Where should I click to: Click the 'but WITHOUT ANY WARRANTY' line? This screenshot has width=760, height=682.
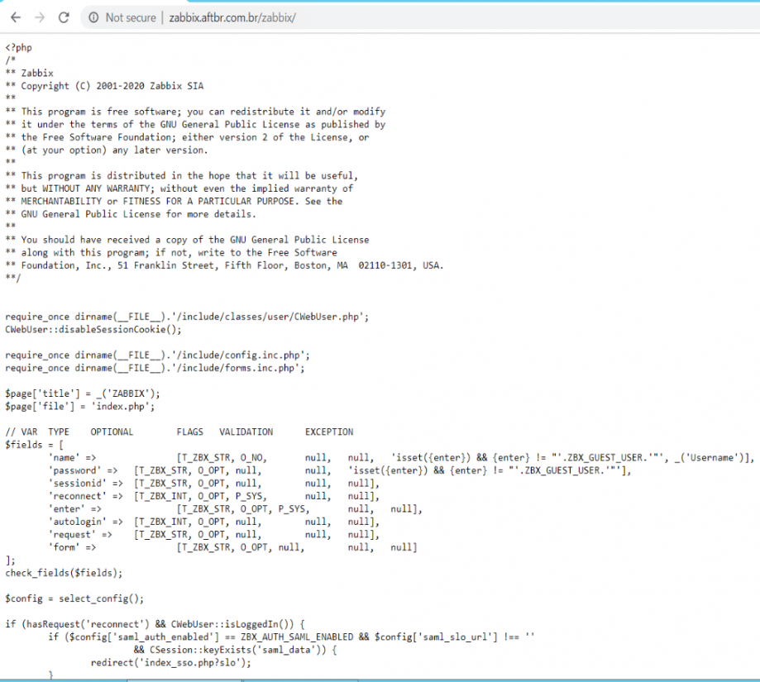point(179,188)
